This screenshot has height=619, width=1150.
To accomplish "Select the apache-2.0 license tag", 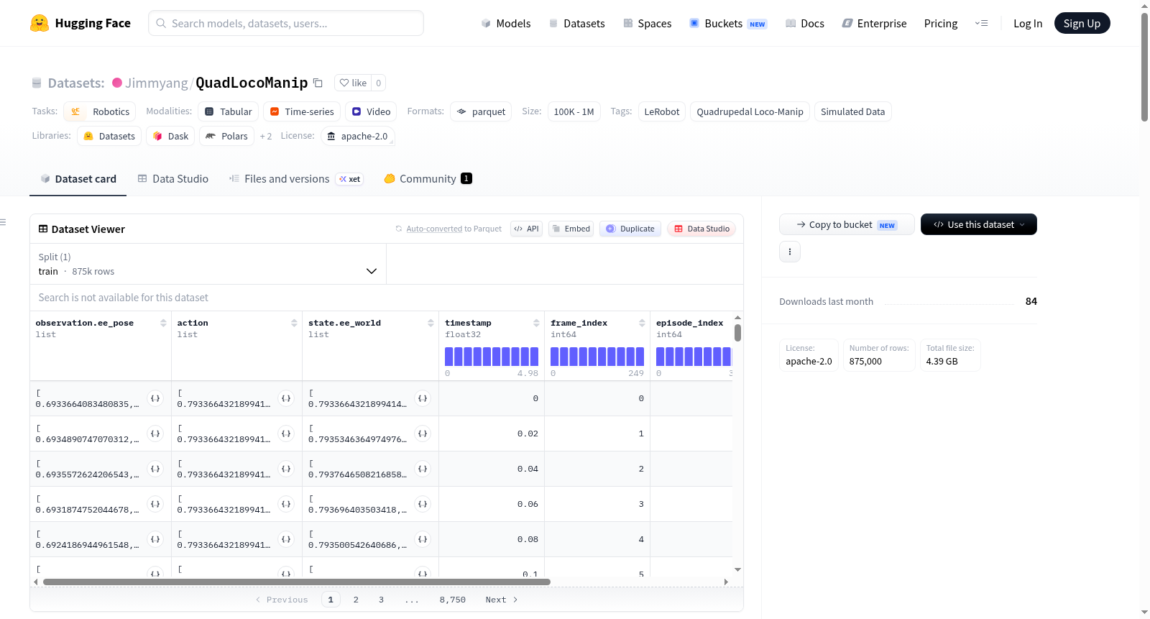I will [358, 136].
